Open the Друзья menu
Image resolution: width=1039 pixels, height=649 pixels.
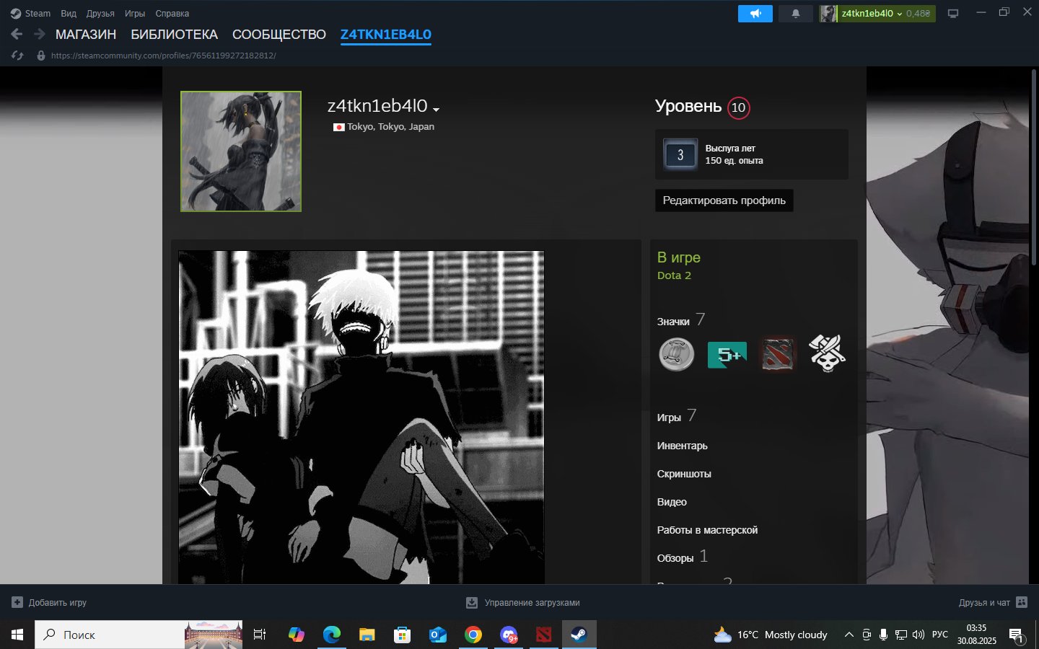100,14
